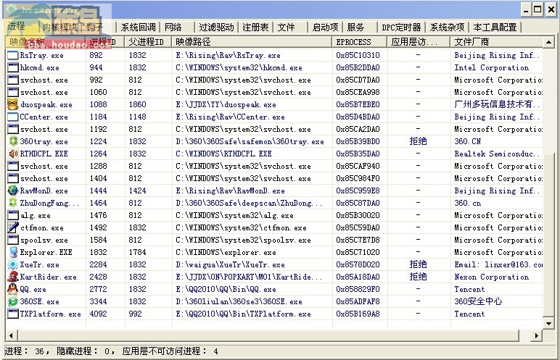Click the Explorer.EXE process icon
This screenshot has height=360, width=560.
pyautogui.click(x=13, y=252)
